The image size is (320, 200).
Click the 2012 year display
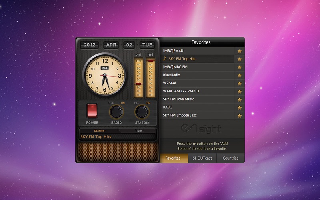point(89,45)
